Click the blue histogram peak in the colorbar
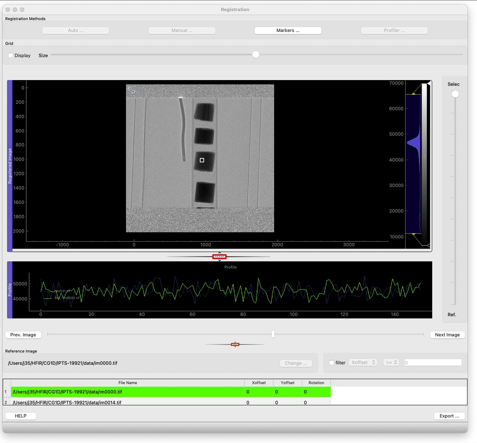 click(x=413, y=143)
